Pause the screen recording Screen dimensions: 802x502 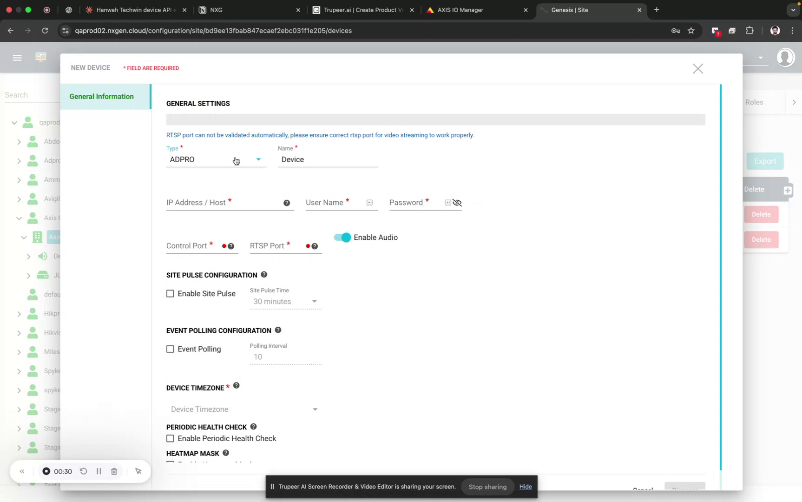tap(99, 471)
